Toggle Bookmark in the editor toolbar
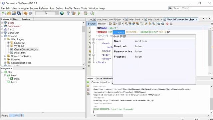213x120 pixels. [154, 24]
